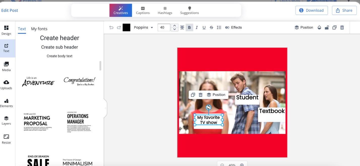Toggle strikethrough formatting
The image size is (360, 166).
pos(211,27)
